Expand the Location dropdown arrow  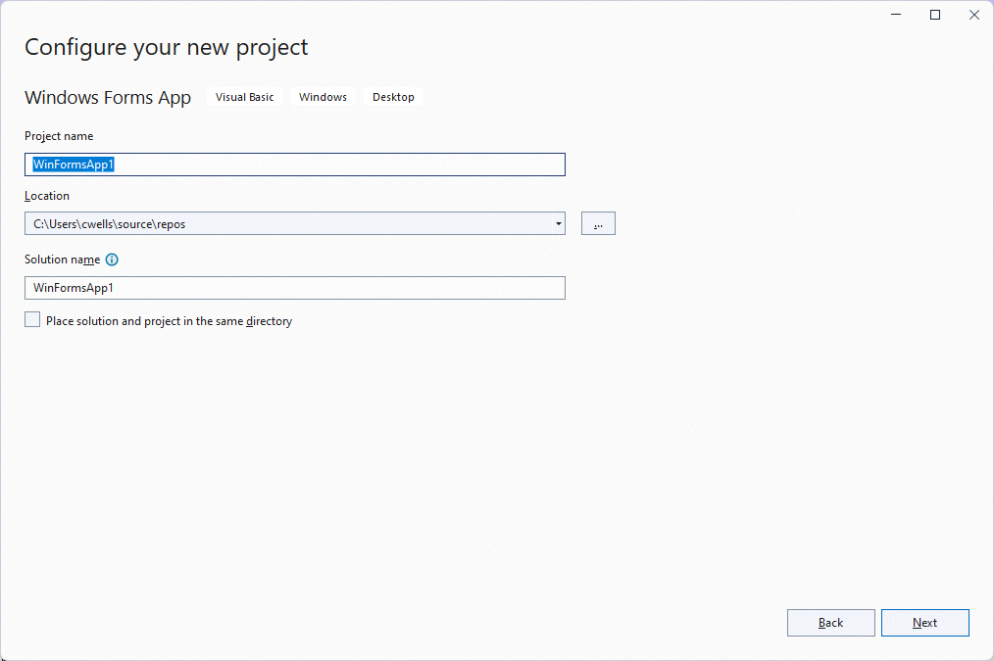558,224
